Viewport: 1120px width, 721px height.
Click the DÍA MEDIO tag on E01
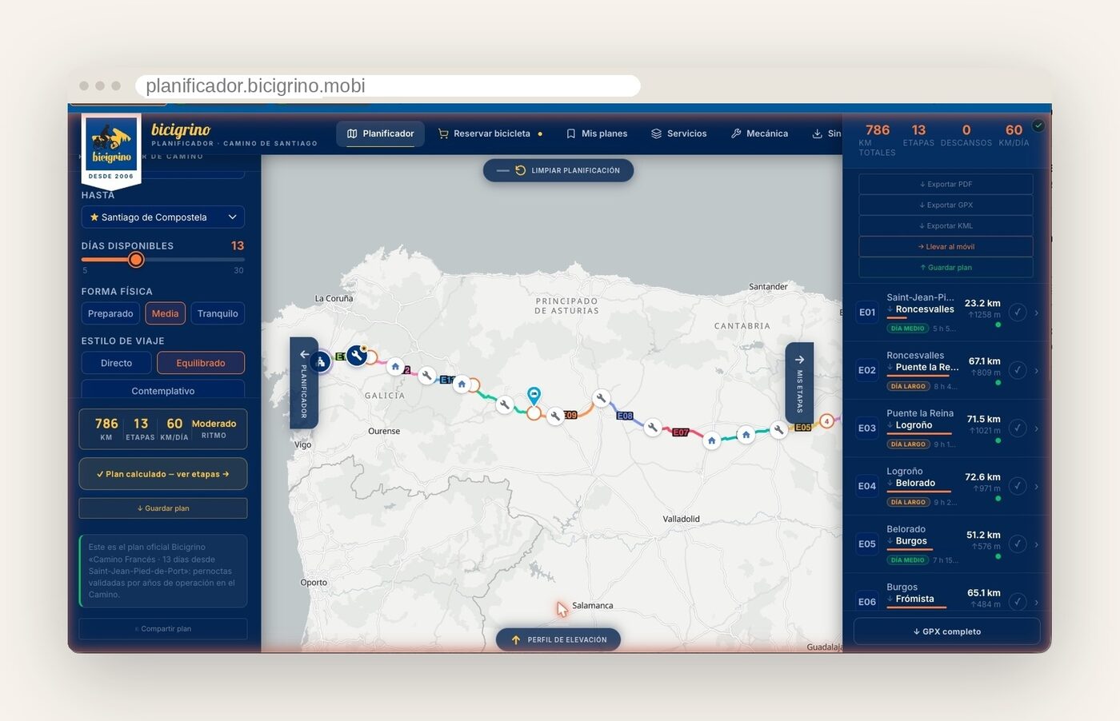click(908, 329)
